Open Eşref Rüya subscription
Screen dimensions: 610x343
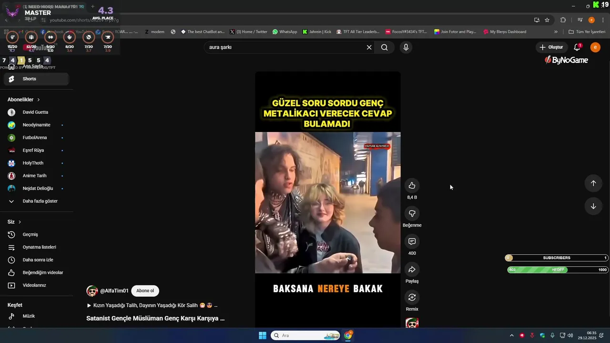[36, 151]
